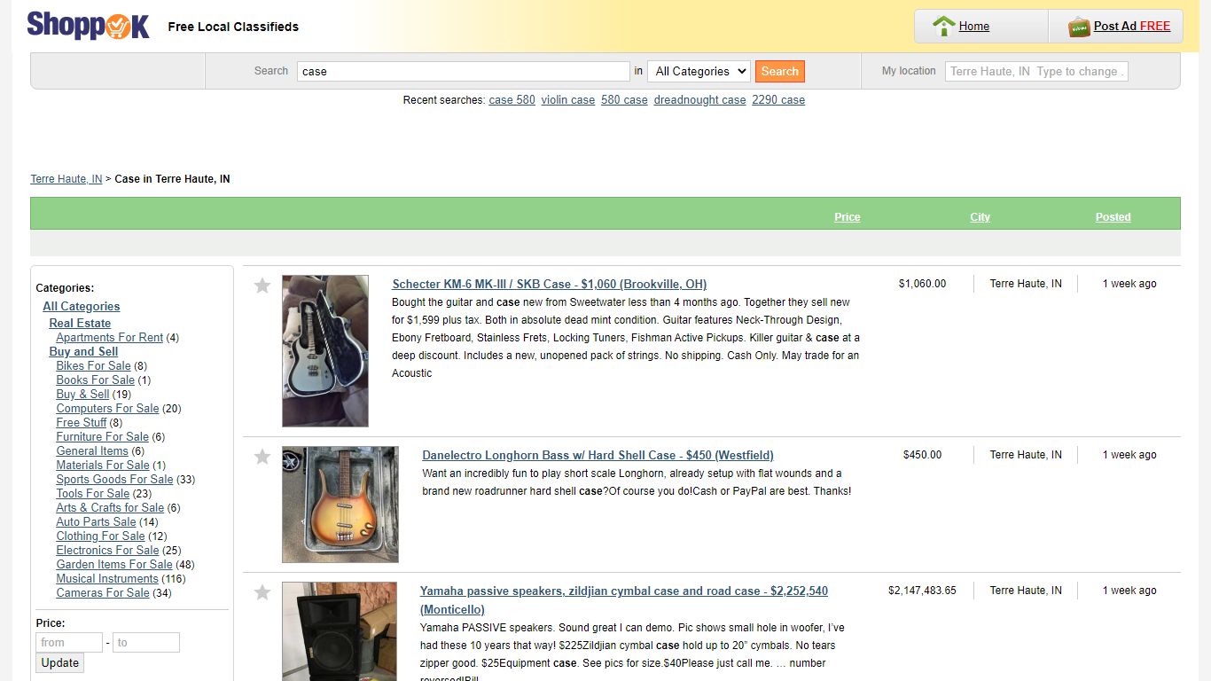
Task: Click the Update price button
Action: coord(60,663)
